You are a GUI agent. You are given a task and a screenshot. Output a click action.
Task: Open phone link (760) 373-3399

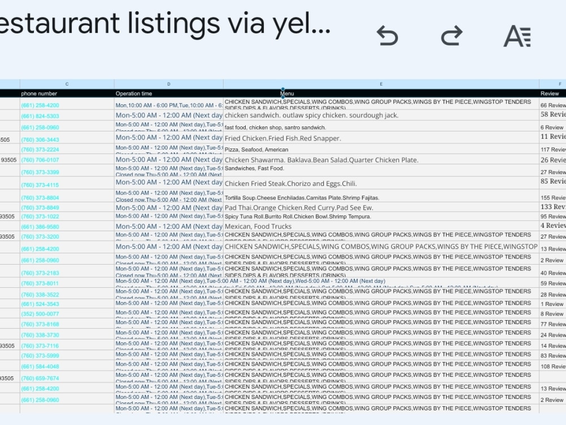click(x=40, y=172)
